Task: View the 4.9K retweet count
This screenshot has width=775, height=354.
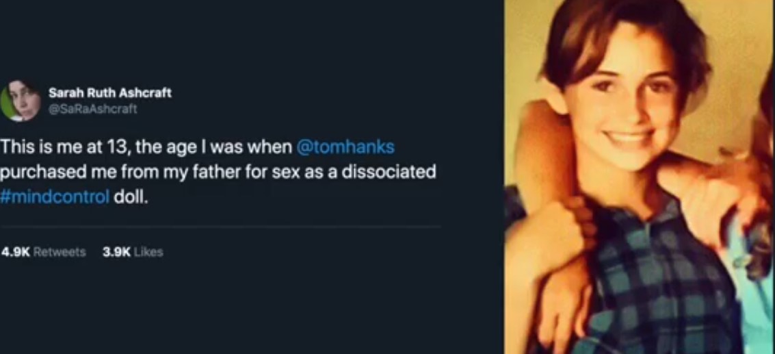Action: 16,252
